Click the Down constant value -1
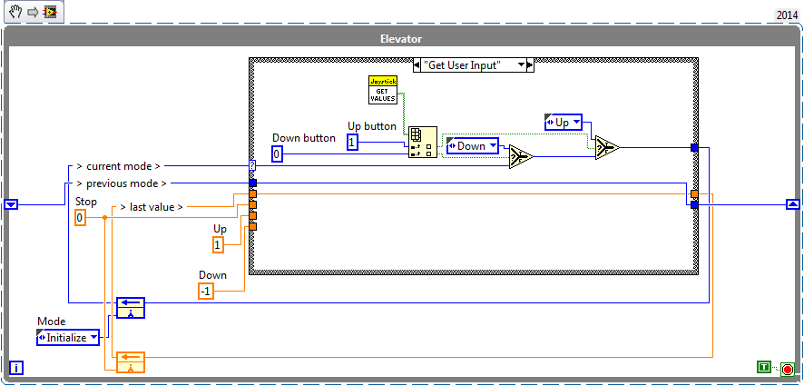This screenshot has width=804, height=386. [205, 291]
